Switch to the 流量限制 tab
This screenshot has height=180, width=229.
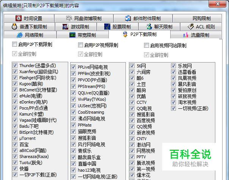pos(196,35)
